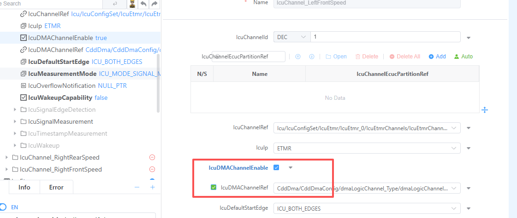This screenshot has height=218, width=517.
Task: Click the IcuChannelId value input field
Action: pos(385,37)
